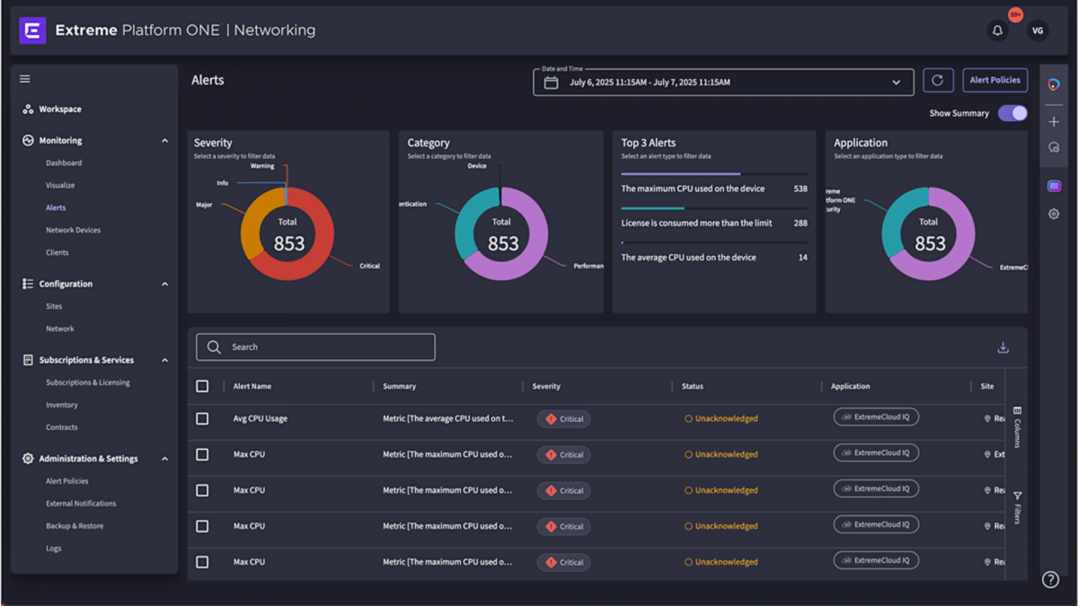The image size is (1078, 606).
Task: Check the Avg CPU Usage row checkbox
Action: [202, 418]
